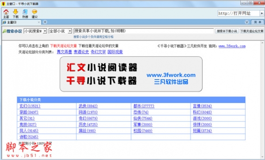Open the 奇幻文学 forum category link
This screenshot has height=160, width=265.
pyautogui.click(x=98, y=52)
